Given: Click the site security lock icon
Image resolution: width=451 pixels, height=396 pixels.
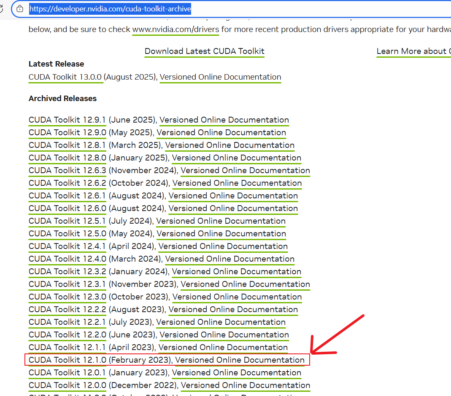Looking at the screenshot, I should (x=20, y=9).
